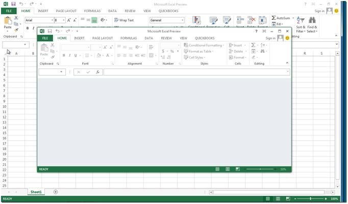Viewport: 348px width, 204px height.
Task: Click Undo arrow in the front window's toolbar
Action: tap(58, 31)
